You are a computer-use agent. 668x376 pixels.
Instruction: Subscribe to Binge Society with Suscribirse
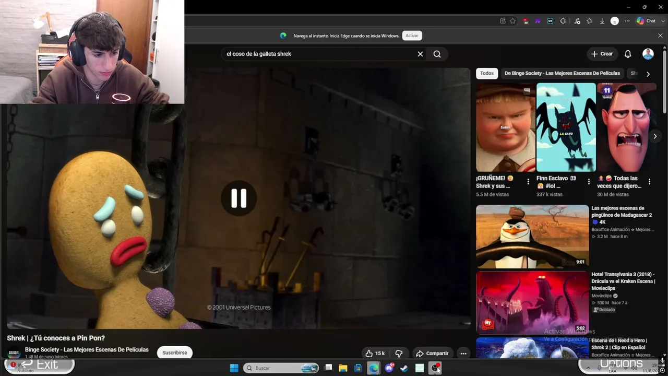174,352
